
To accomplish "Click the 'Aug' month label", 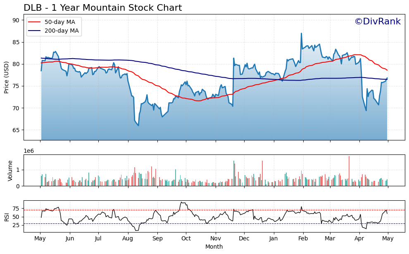I will (128, 238).
